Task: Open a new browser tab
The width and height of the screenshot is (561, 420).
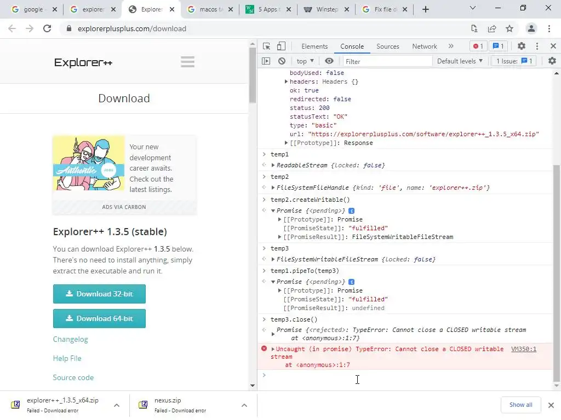Action: [425, 9]
